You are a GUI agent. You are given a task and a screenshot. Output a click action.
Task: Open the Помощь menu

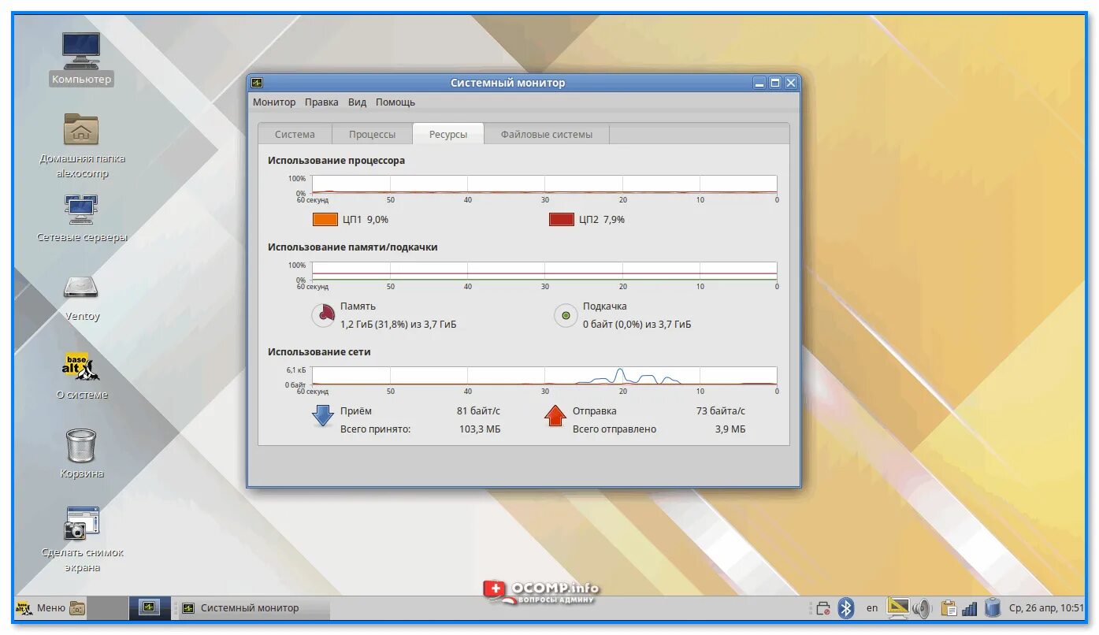[395, 102]
